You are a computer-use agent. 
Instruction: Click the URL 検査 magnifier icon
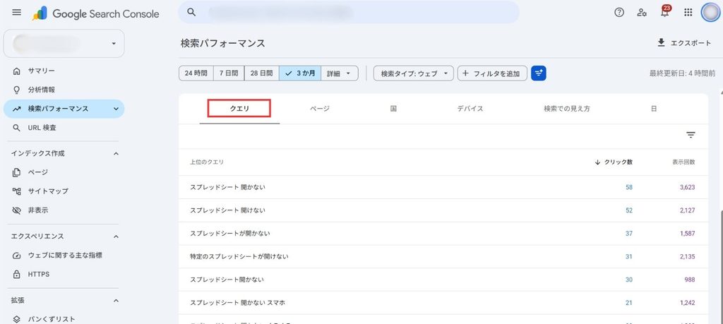17,128
